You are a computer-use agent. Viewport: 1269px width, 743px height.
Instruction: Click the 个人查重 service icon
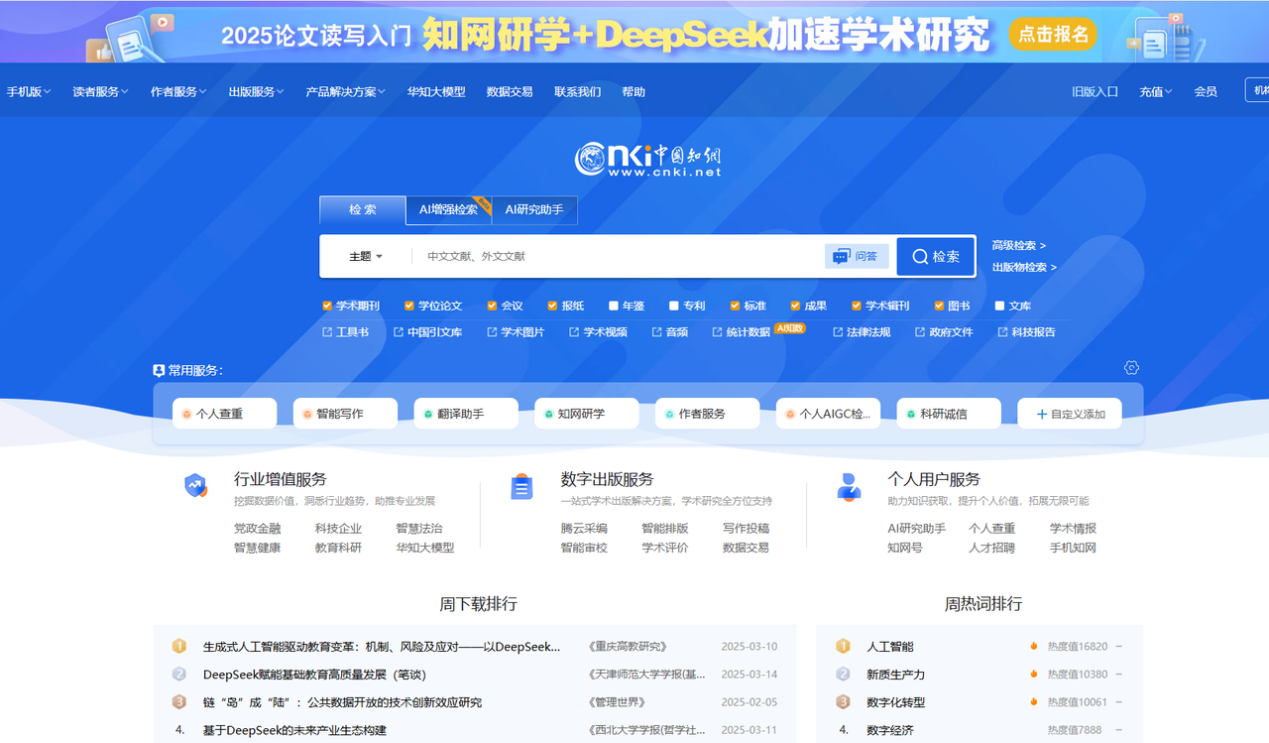coord(185,414)
